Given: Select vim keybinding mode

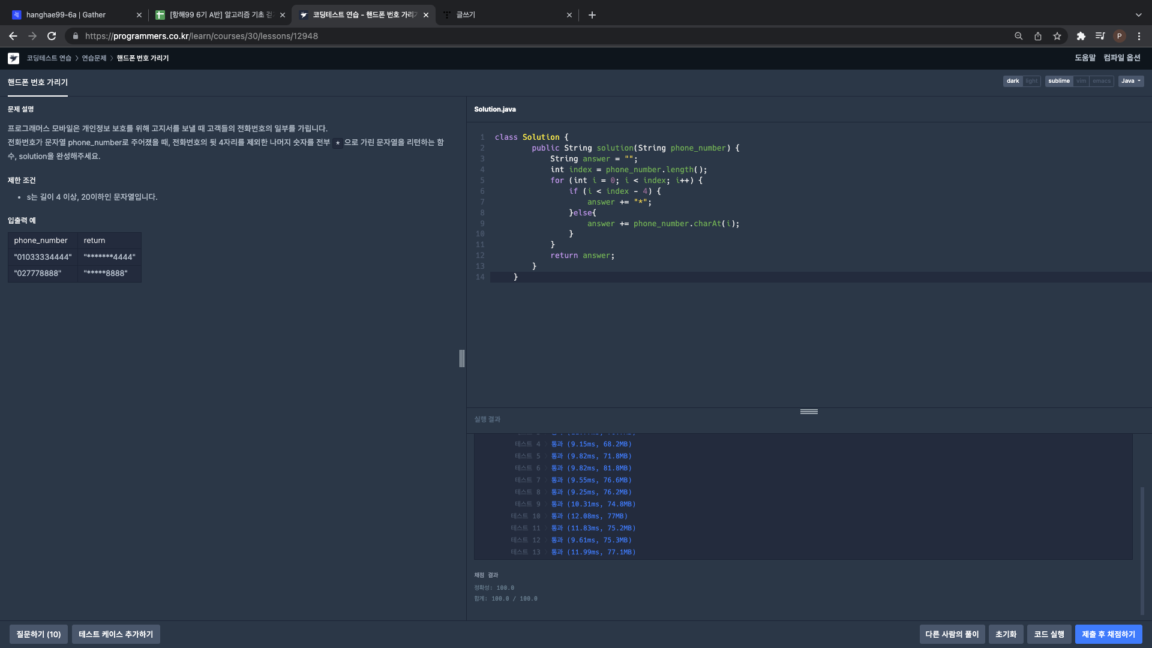Looking at the screenshot, I should [1081, 81].
